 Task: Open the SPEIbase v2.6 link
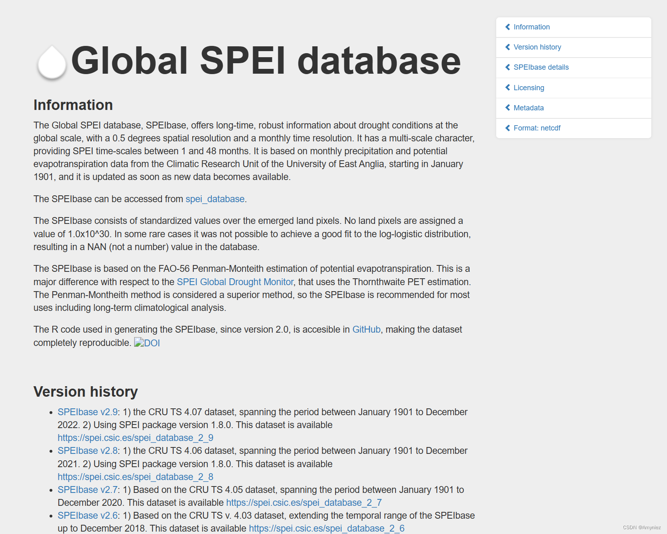(x=87, y=515)
